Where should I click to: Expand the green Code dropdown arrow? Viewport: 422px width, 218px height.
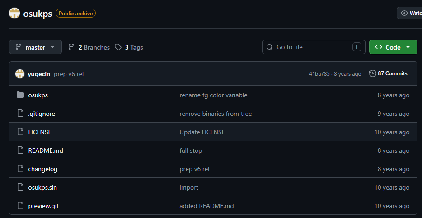408,47
